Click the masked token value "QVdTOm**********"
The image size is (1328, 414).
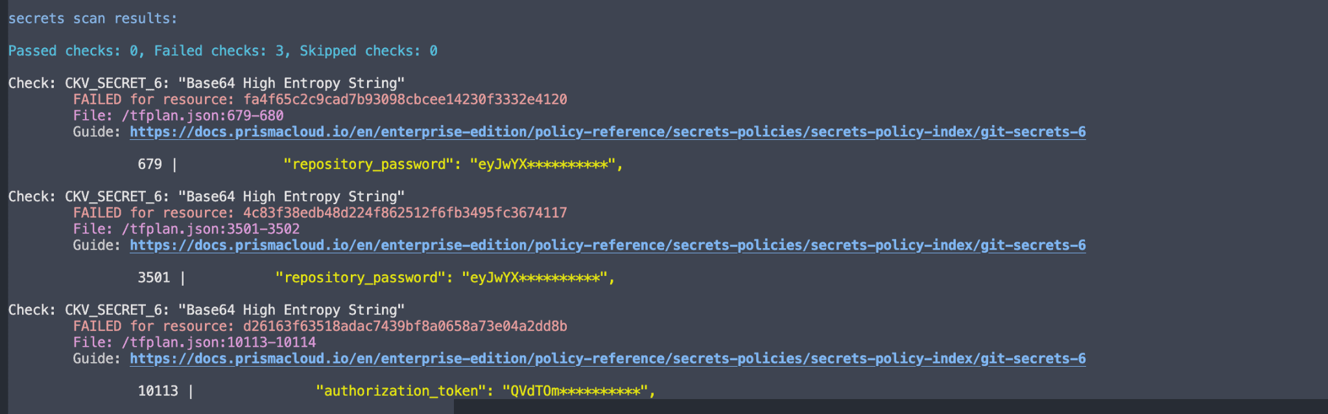pos(579,391)
